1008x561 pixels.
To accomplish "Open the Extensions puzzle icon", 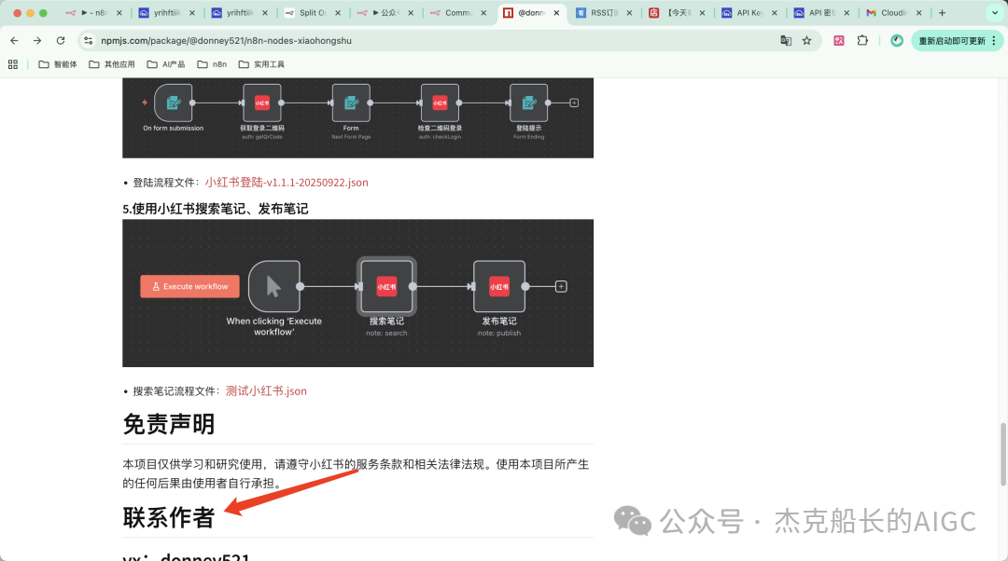I will tap(862, 40).
